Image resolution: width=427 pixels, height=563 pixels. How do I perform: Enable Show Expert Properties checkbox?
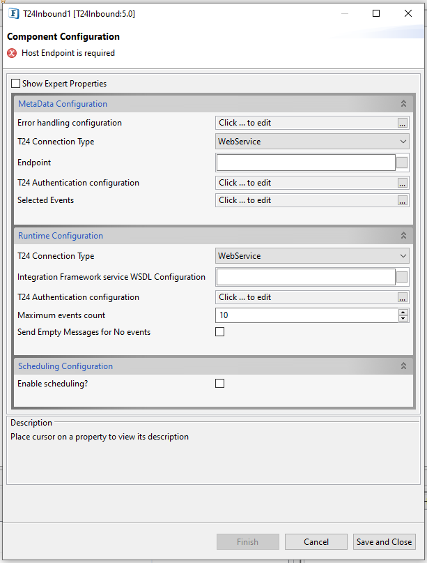click(15, 84)
